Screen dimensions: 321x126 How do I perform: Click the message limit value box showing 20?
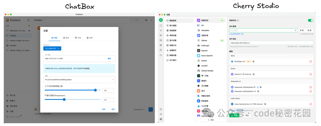pos(108,90)
